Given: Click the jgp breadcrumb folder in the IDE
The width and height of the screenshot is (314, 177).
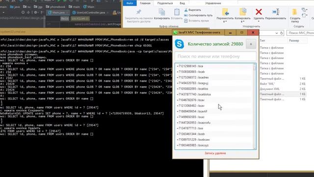Looking at the screenshot, I should (x=38, y=7).
